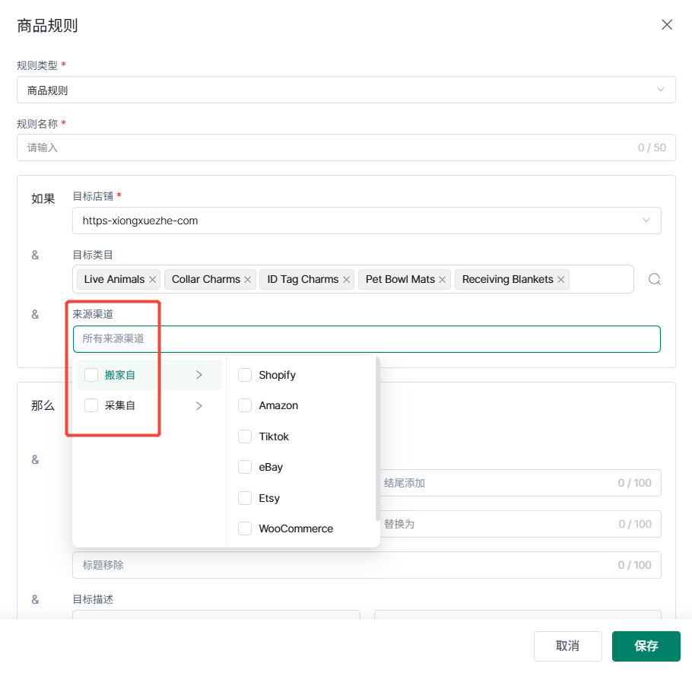Click the 保存 button
692x673 pixels.
(646, 646)
